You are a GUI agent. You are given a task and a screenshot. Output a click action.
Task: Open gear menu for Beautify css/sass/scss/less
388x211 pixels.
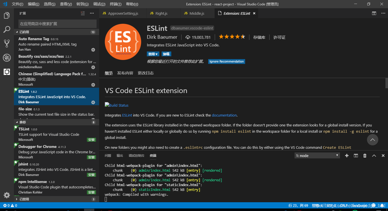93,67
